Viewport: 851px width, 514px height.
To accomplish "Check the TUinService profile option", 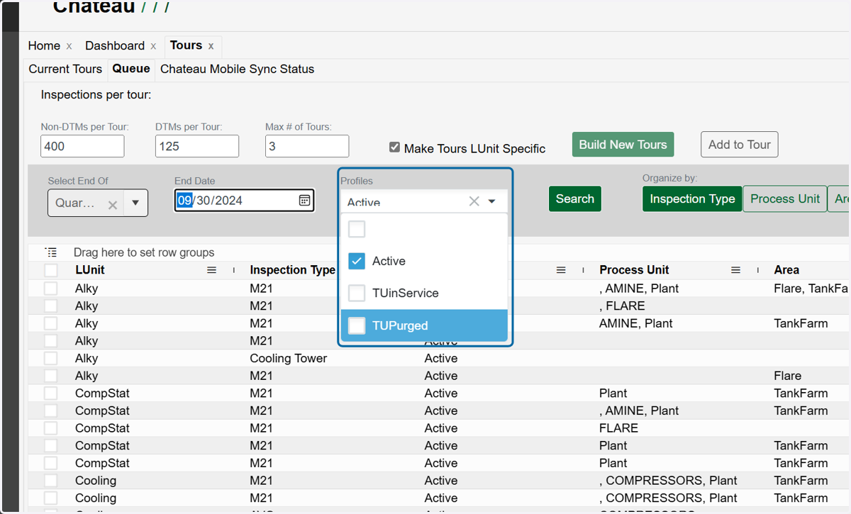I will (357, 293).
